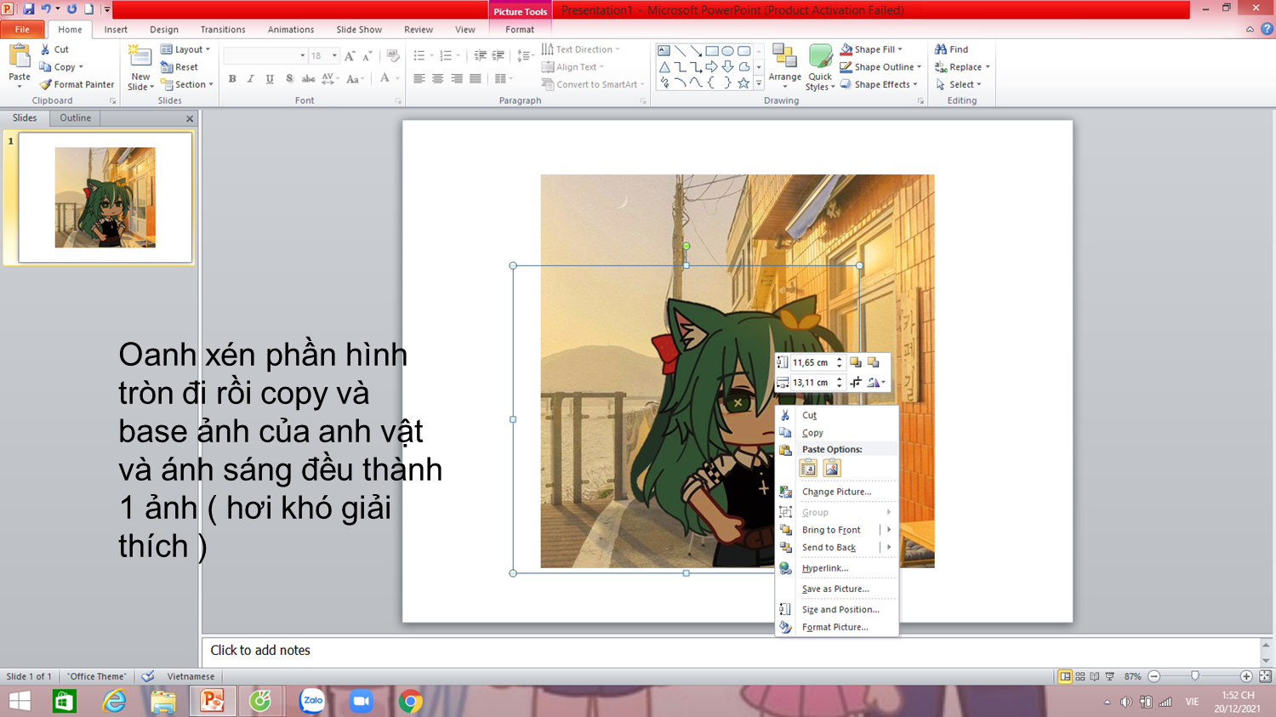1276x717 pixels.
Task: Open Quick Styles gallery
Action: [x=820, y=66]
